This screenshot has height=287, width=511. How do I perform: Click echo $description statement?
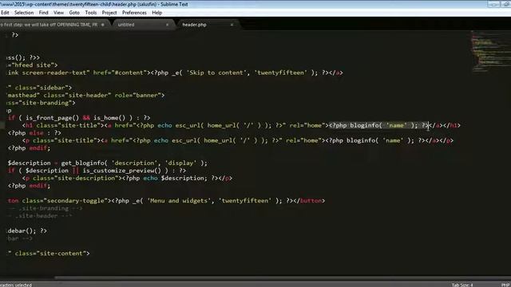(176, 179)
